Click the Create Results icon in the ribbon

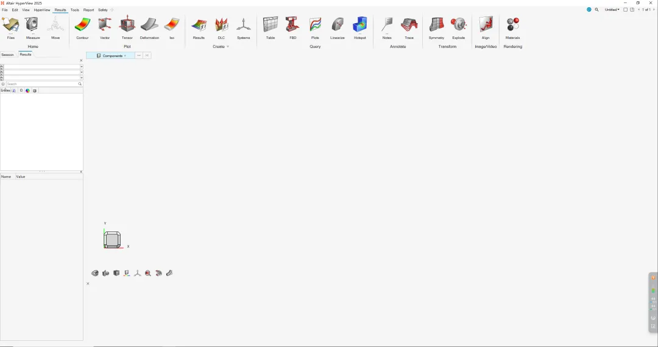click(x=199, y=25)
